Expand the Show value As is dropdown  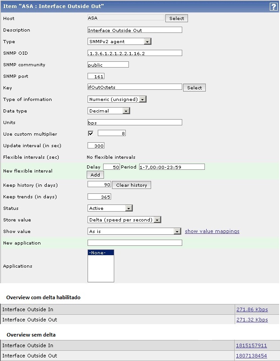coord(134,231)
